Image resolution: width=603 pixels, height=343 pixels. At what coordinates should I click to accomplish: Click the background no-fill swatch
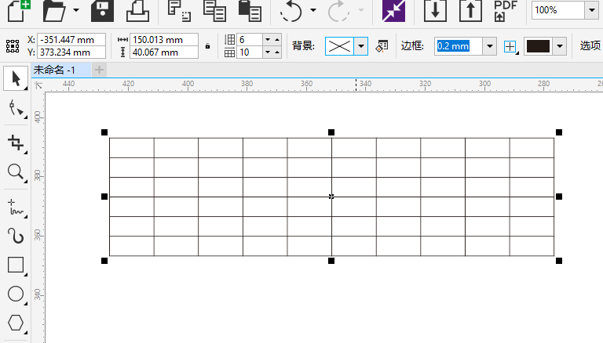click(x=339, y=46)
